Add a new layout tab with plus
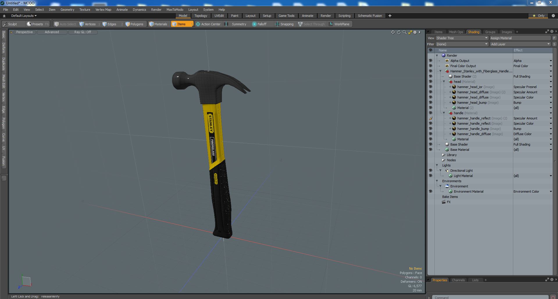 [390, 16]
